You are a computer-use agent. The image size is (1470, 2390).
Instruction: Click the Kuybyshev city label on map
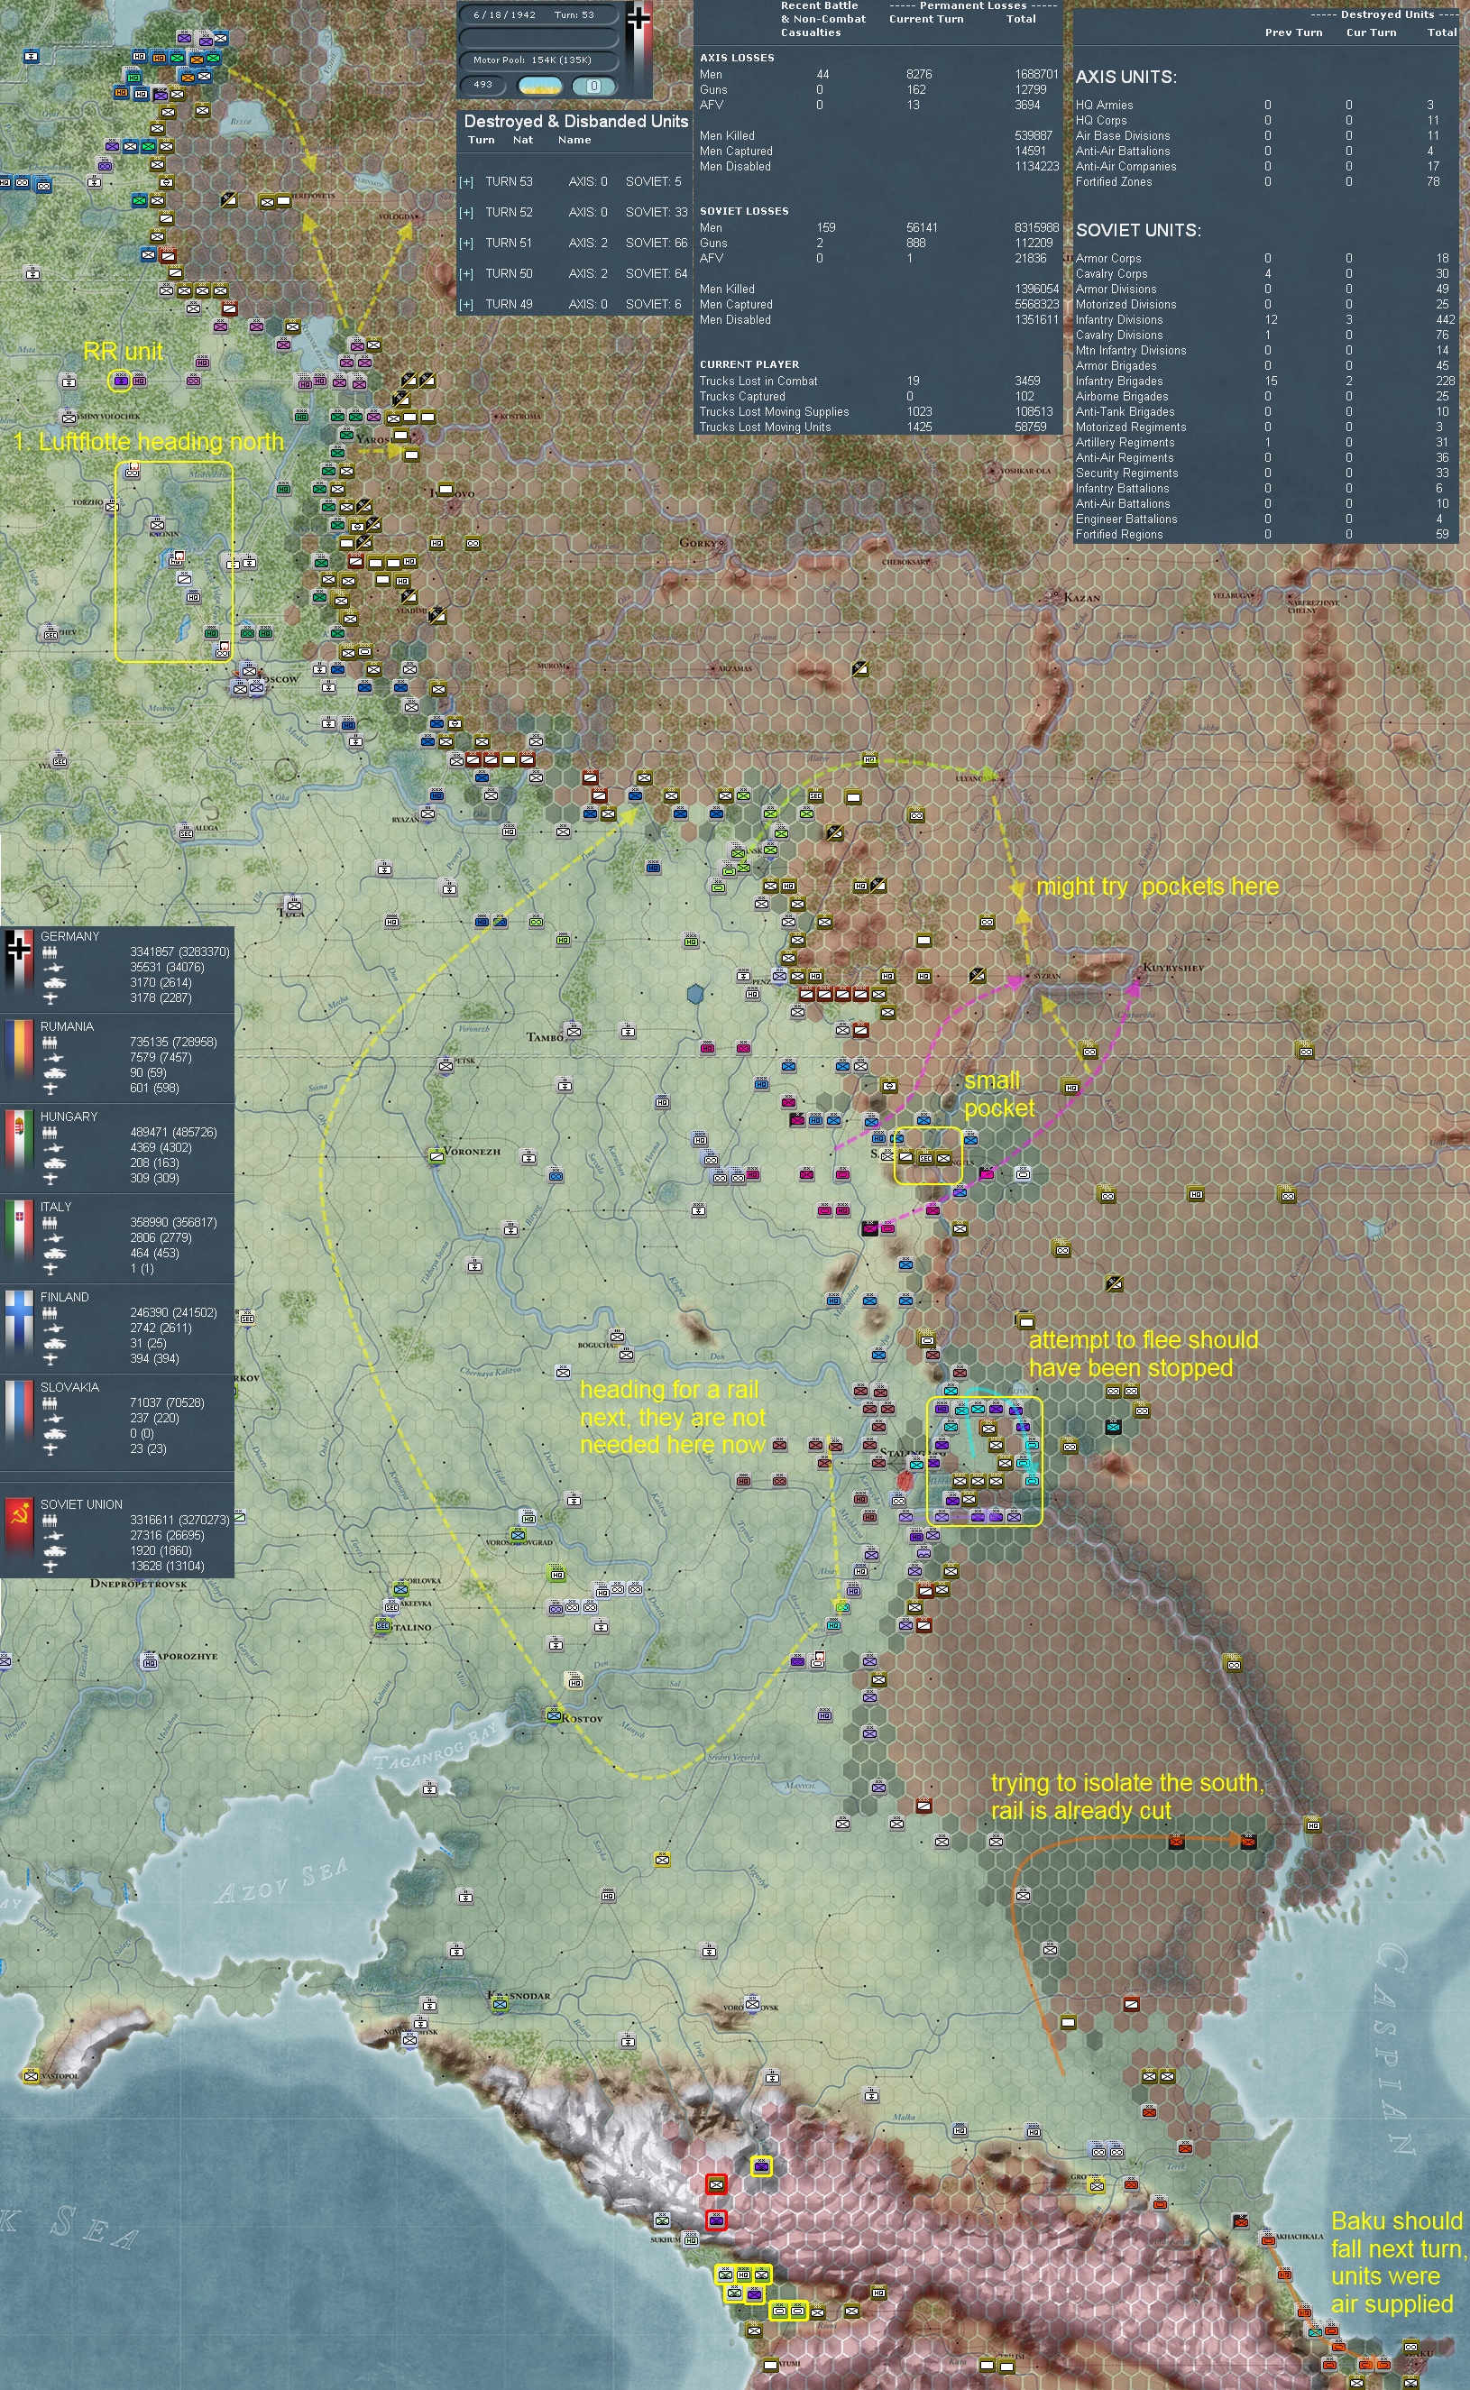1173,968
